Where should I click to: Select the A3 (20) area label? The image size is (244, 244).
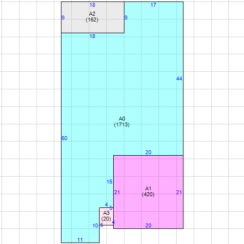[106, 216]
